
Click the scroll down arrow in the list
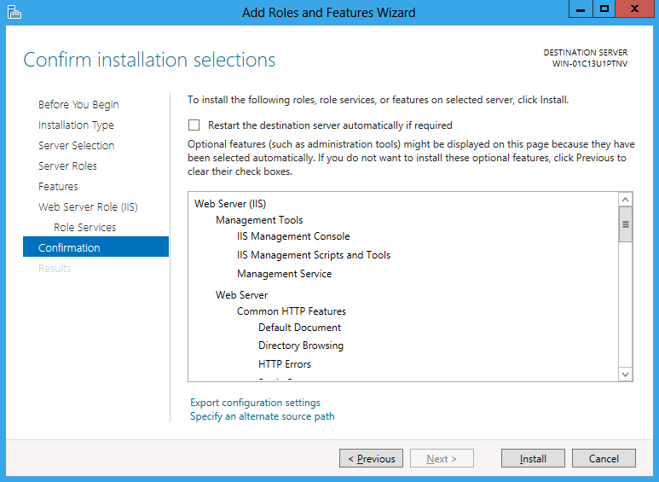click(626, 375)
